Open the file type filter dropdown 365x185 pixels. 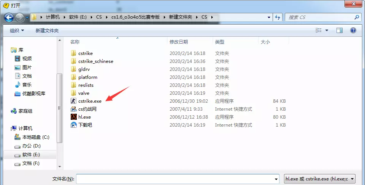click(x=320, y=179)
